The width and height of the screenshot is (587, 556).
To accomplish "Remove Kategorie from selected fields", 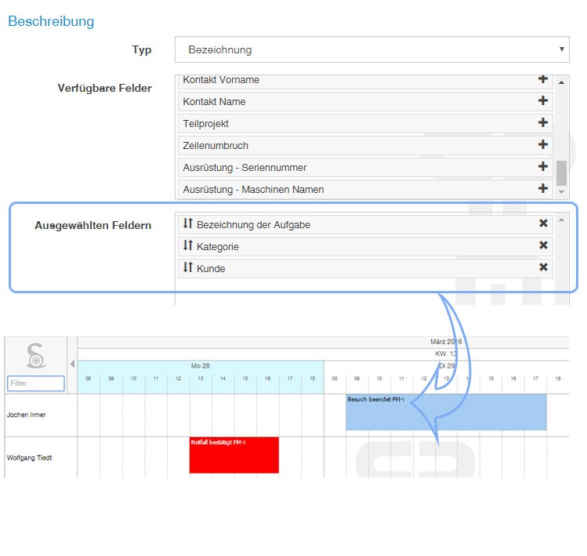I will 543,246.
